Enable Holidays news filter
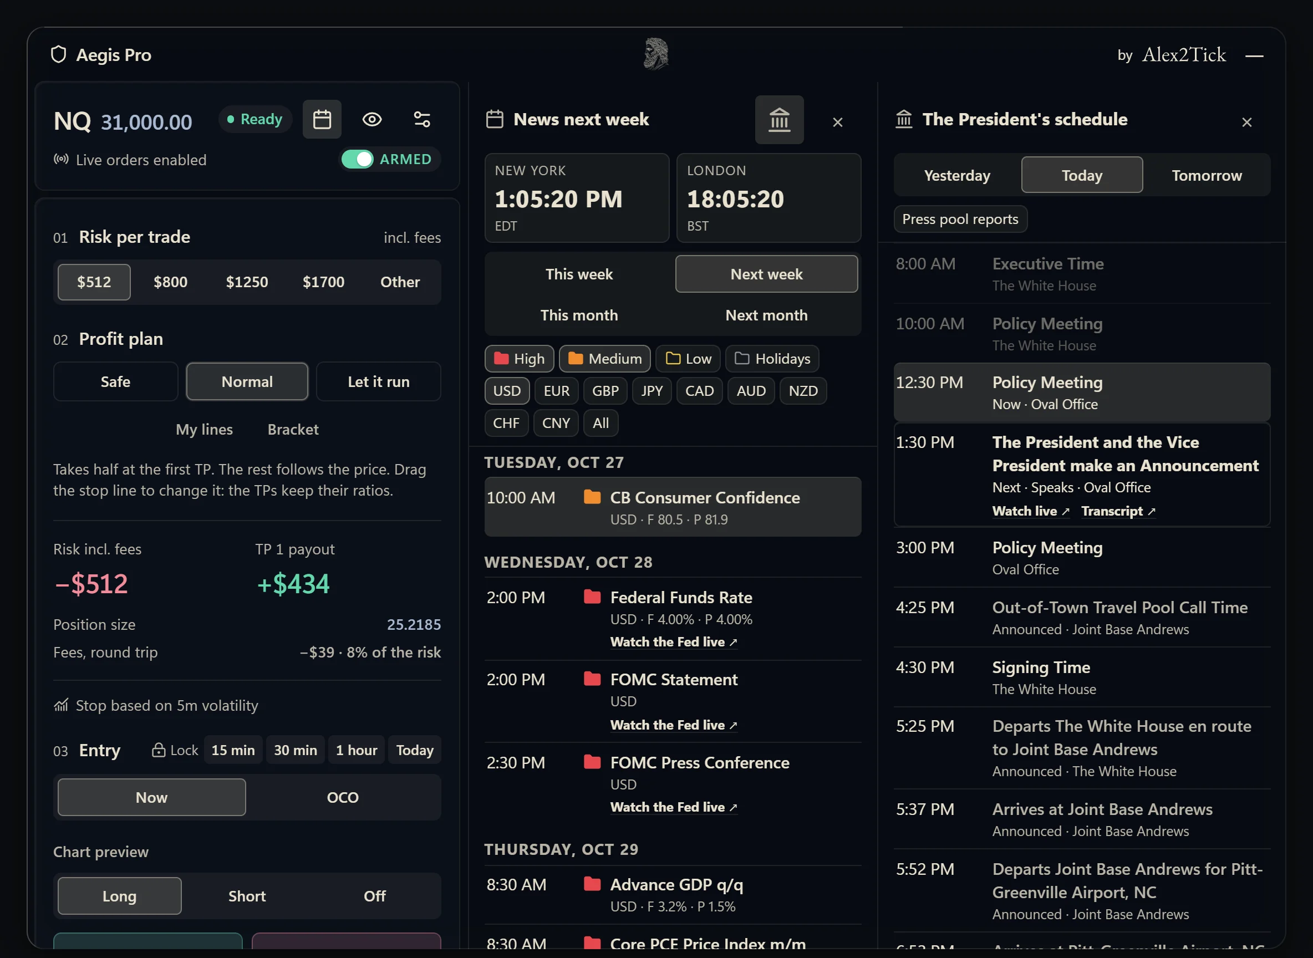1313x958 pixels. pyautogui.click(x=772, y=359)
